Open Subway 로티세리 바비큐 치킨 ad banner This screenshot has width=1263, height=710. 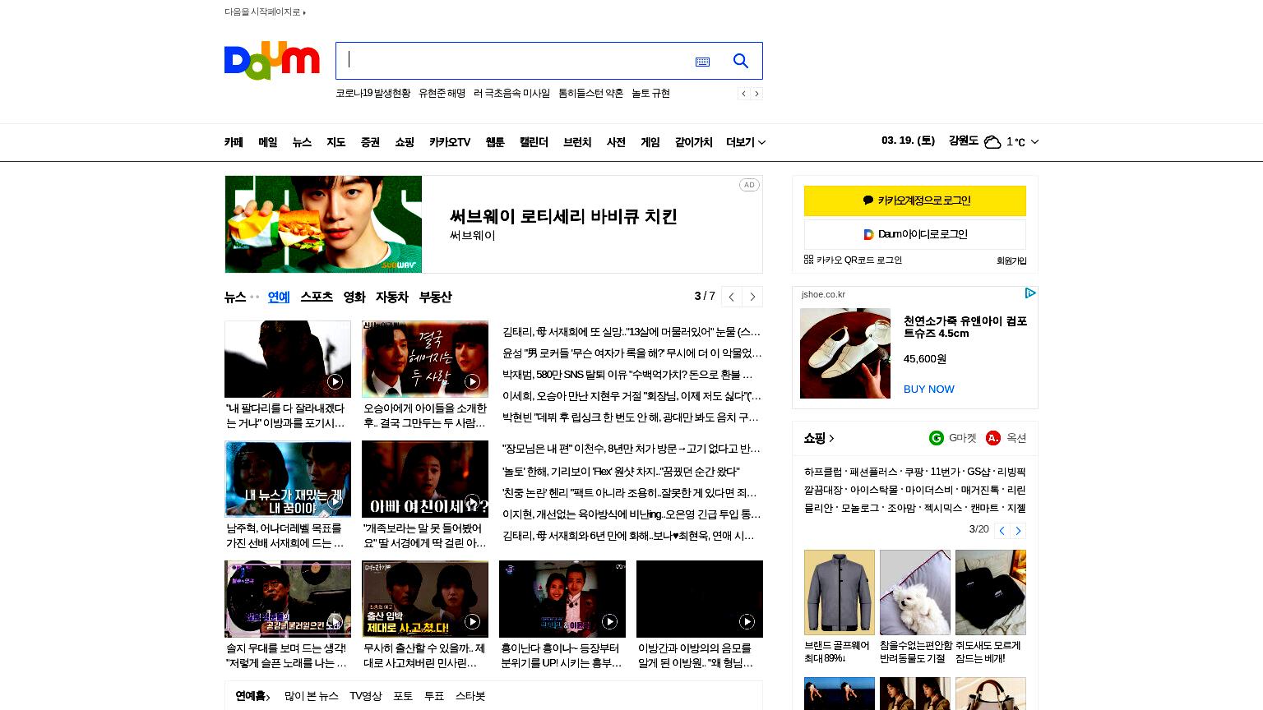click(x=493, y=224)
